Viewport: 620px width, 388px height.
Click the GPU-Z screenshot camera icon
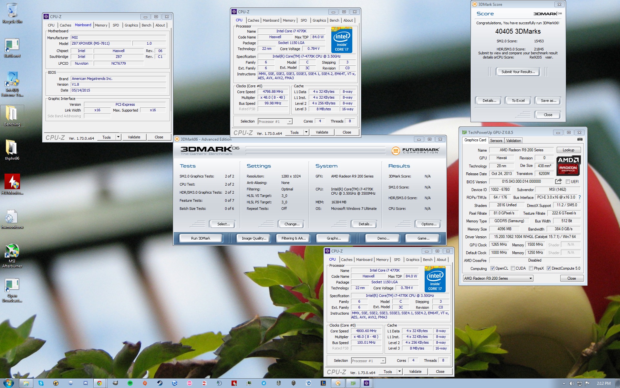coord(580,139)
